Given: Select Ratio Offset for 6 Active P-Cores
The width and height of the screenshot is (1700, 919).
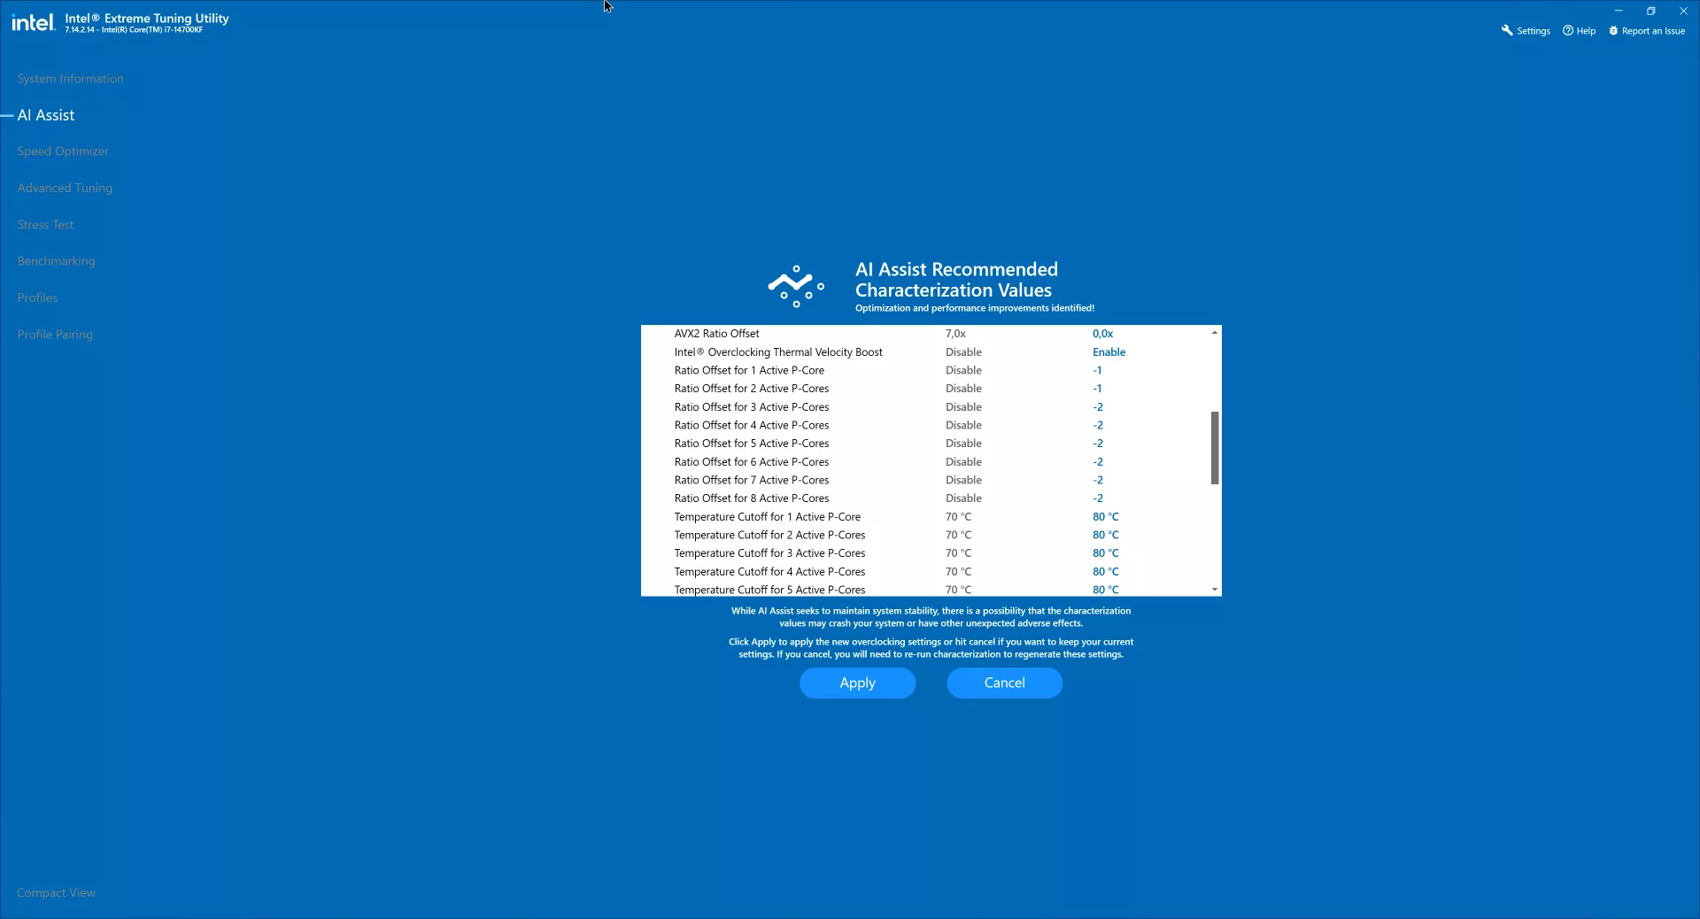Looking at the screenshot, I should (925, 462).
